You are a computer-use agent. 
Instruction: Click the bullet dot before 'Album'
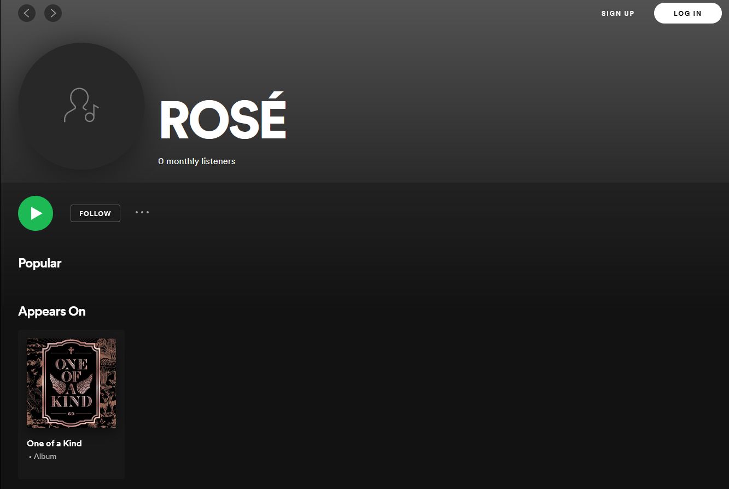click(x=31, y=456)
